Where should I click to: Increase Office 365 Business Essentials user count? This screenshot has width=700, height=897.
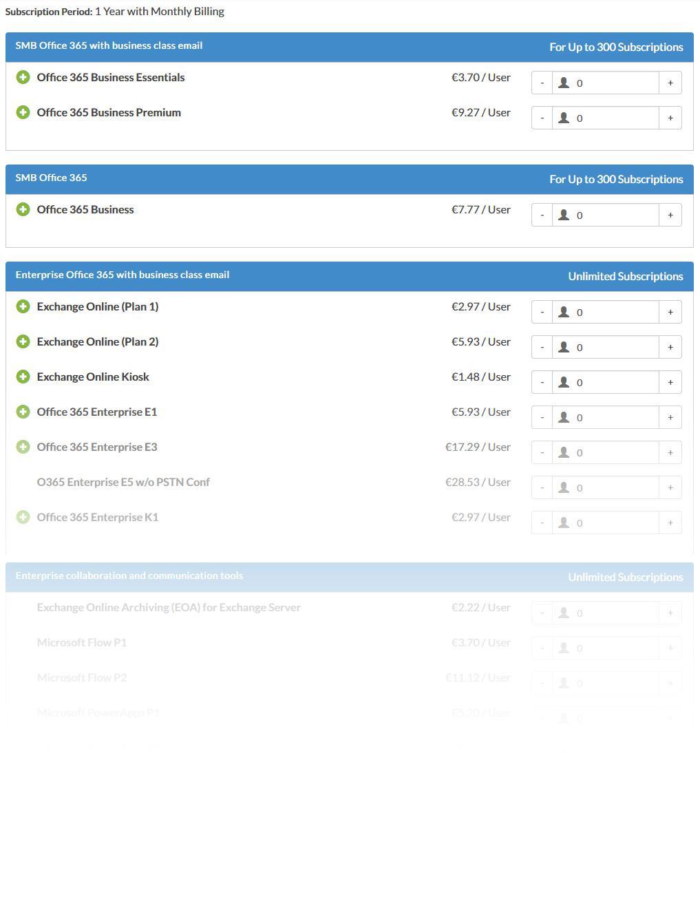[670, 83]
